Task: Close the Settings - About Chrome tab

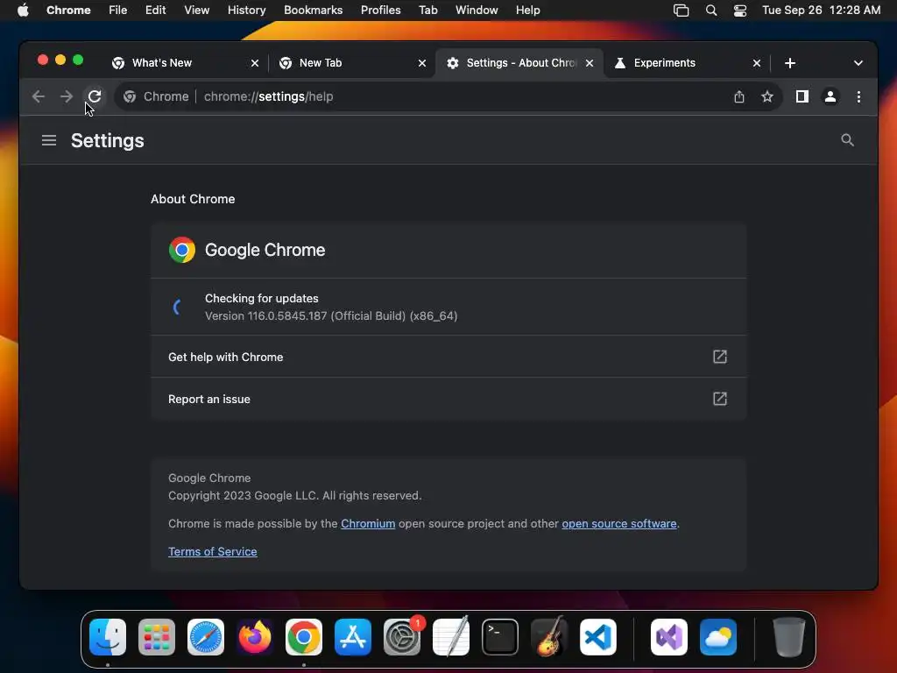Action: 590,63
